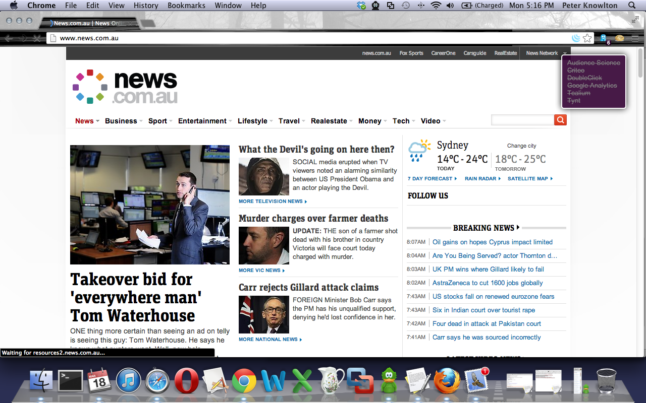Screen dimensions: 646x403
Task: Open the History menu
Action: click(x=146, y=6)
